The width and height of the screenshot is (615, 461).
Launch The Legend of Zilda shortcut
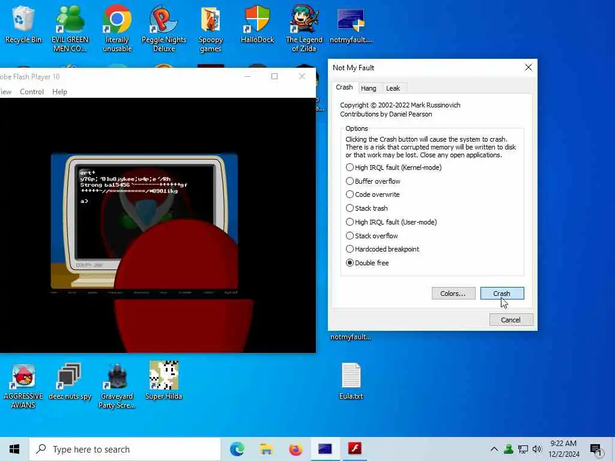(304, 28)
